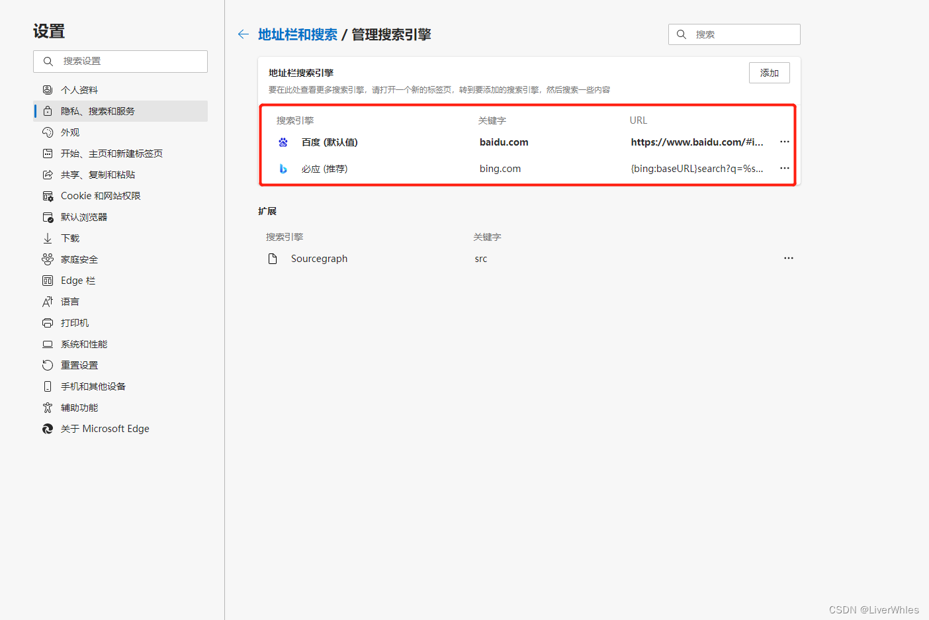Click the printer icon beside 打印机
The image size is (929, 620).
48,323
